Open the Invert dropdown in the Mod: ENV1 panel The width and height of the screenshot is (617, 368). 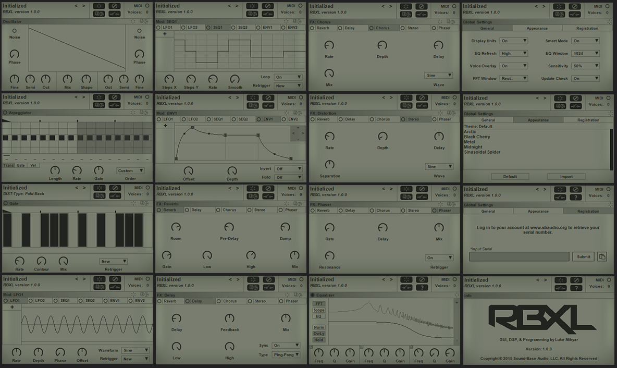[x=288, y=169]
